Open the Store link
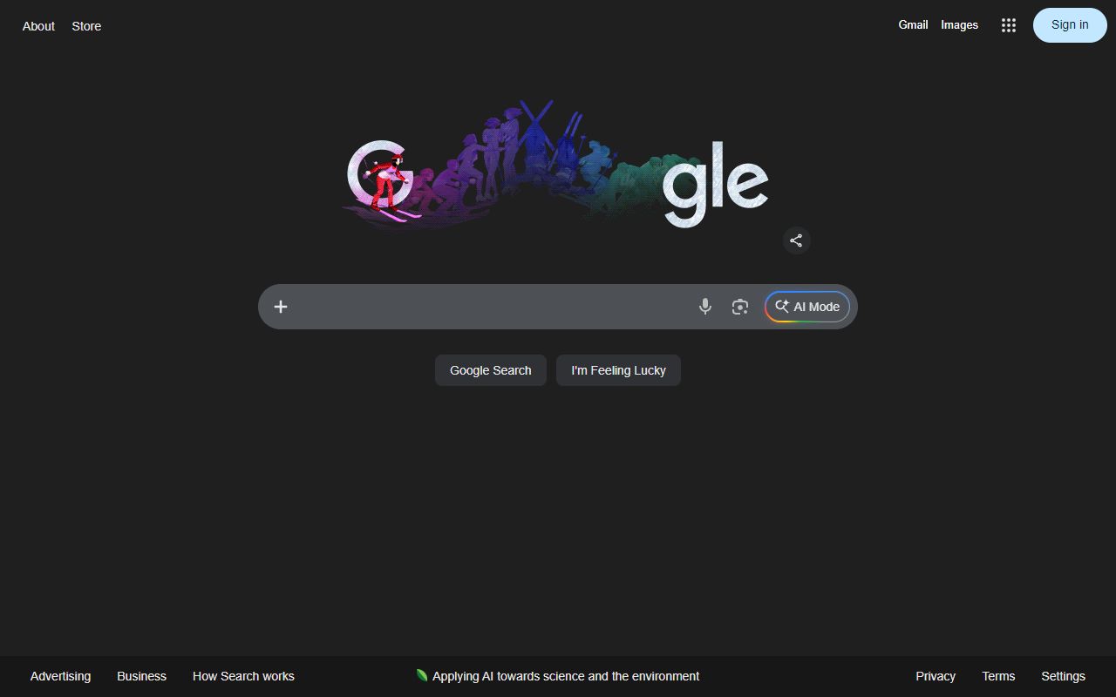This screenshot has width=1116, height=697. (x=86, y=26)
